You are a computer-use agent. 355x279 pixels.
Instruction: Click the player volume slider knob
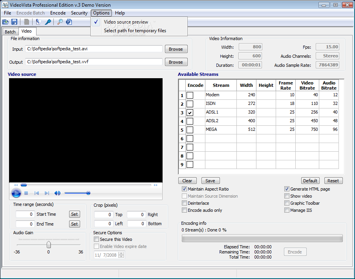tap(88, 193)
